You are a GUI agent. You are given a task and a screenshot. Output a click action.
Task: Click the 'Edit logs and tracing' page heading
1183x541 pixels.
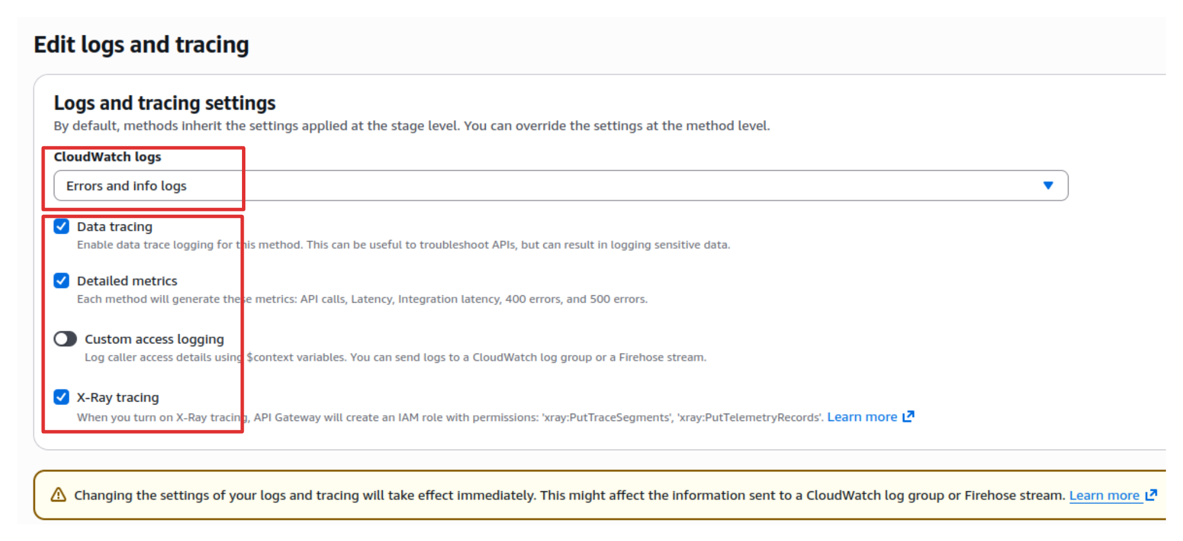[x=141, y=45]
